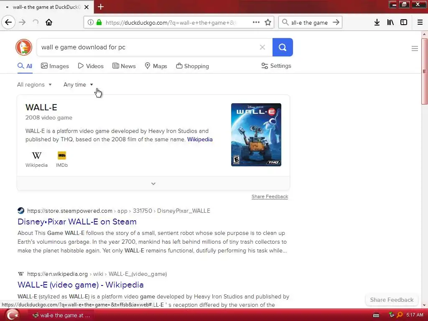This screenshot has width=428, height=321.
Task: Open the Firefox hamburger menu
Action: pyautogui.click(x=420, y=23)
